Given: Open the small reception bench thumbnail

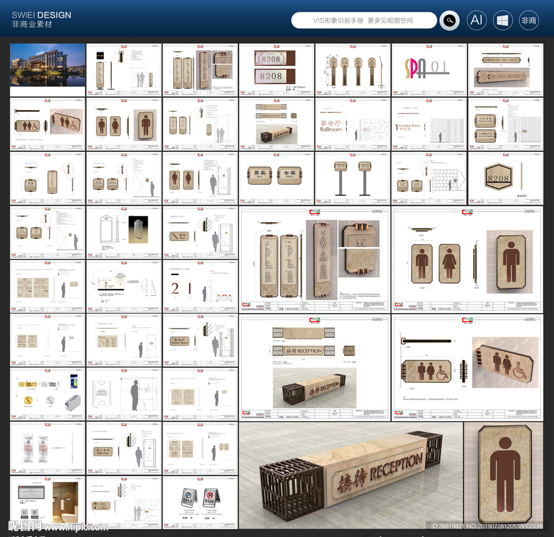Looking at the screenshot, I should pyautogui.click(x=276, y=124).
